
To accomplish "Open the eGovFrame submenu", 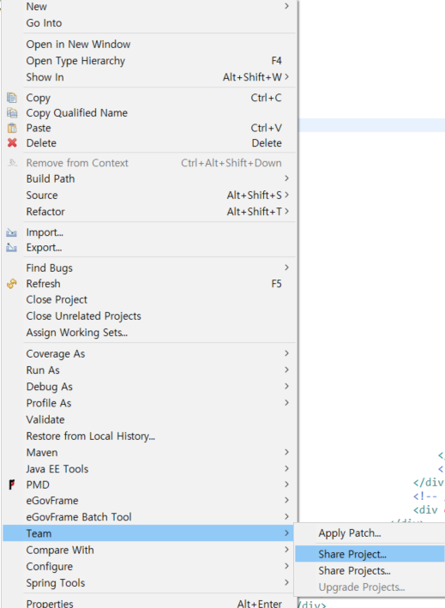I will tap(149, 501).
